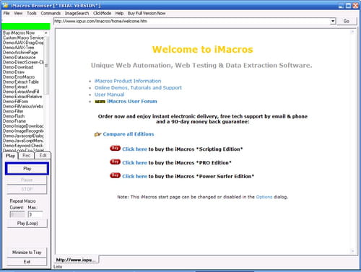Open the User Manual link
Viewport: 361px width, 272px height.
click(x=109, y=95)
